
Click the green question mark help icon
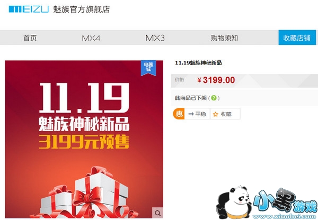214,98
